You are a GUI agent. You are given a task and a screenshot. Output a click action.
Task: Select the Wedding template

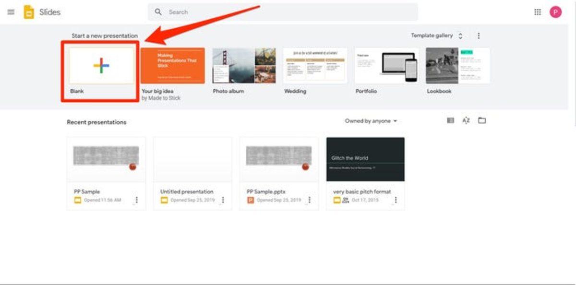314,66
